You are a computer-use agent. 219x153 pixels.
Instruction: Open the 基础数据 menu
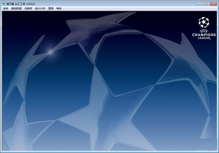click(16, 8)
